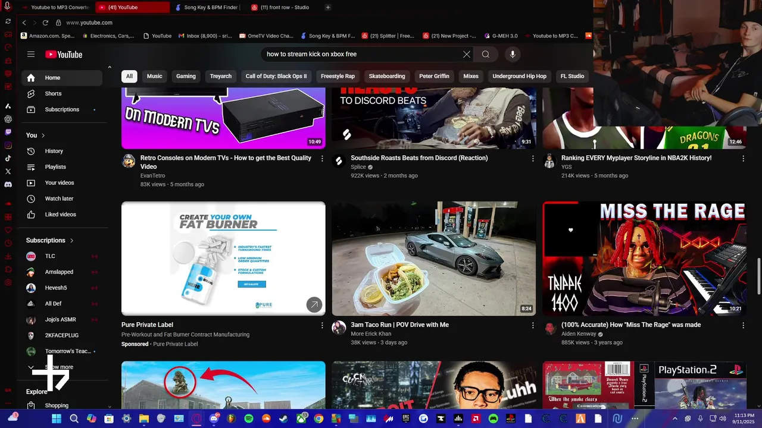The width and height of the screenshot is (762, 428).
Task: Open options for Retro Consoles video
Action: pyautogui.click(x=322, y=159)
